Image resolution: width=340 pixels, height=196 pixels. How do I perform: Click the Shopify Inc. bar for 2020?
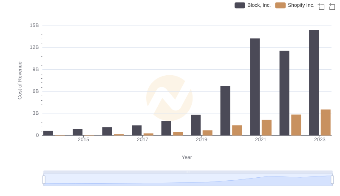coord(237,130)
